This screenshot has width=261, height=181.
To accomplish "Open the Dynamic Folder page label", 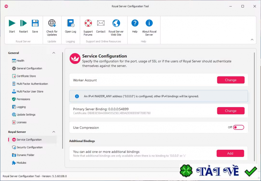I will pos(25,155).
